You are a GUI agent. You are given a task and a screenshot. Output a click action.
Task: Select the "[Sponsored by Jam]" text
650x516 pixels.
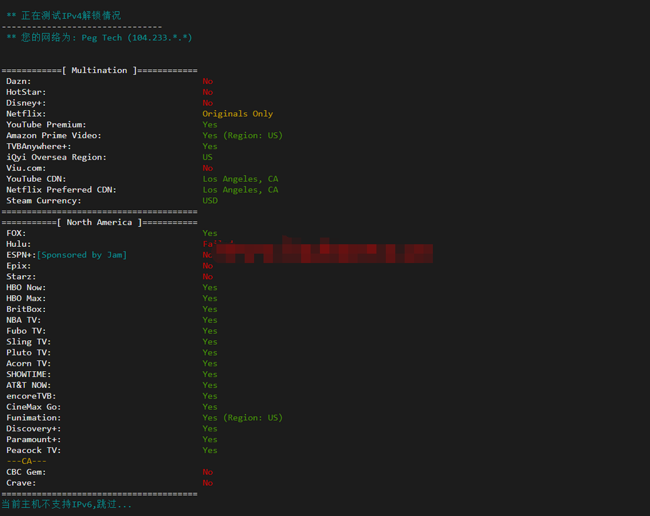point(81,255)
